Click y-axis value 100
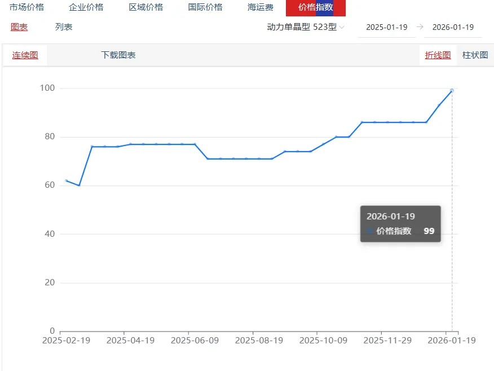 pos(47,88)
